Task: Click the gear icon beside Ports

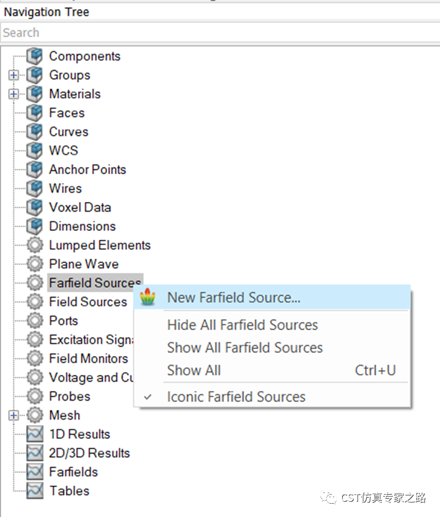Action: pyautogui.click(x=34, y=320)
